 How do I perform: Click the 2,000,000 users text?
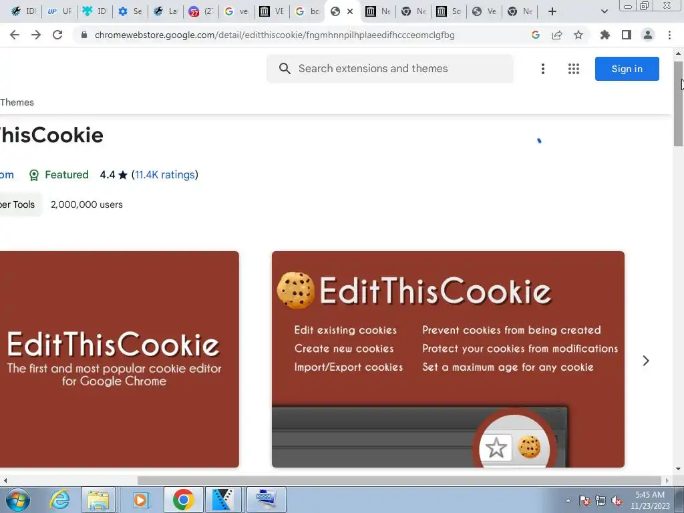click(x=87, y=204)
